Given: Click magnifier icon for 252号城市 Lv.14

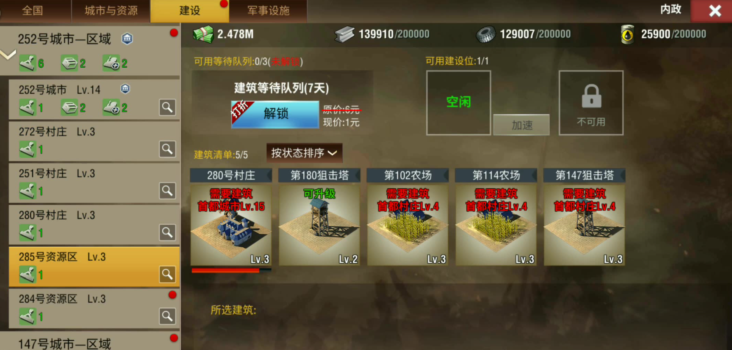Looking at the screenshot, I should click(167, 107).
